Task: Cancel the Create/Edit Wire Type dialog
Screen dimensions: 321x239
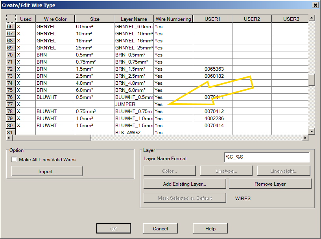Action: point(160,228)
